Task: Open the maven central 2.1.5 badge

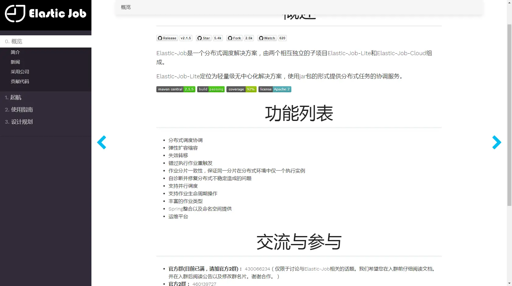Action: click(176, 89)
